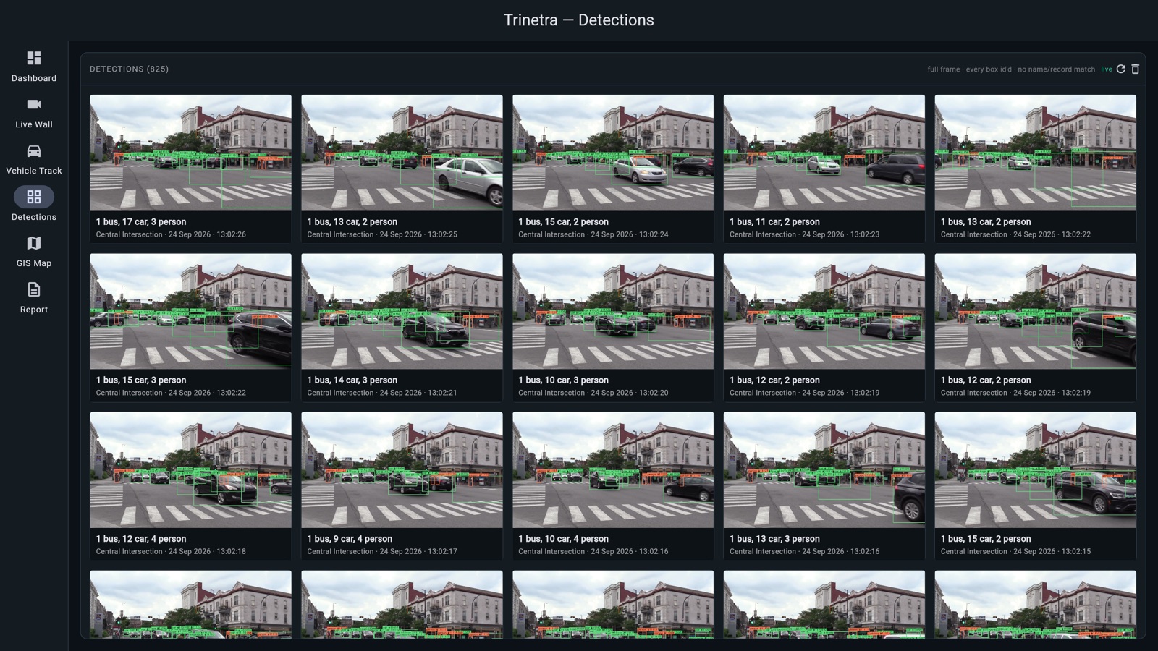Screen dimensions: 1158x651
Task: Click the 'Trinetra — Detections' page title
Action: point(579,20)
